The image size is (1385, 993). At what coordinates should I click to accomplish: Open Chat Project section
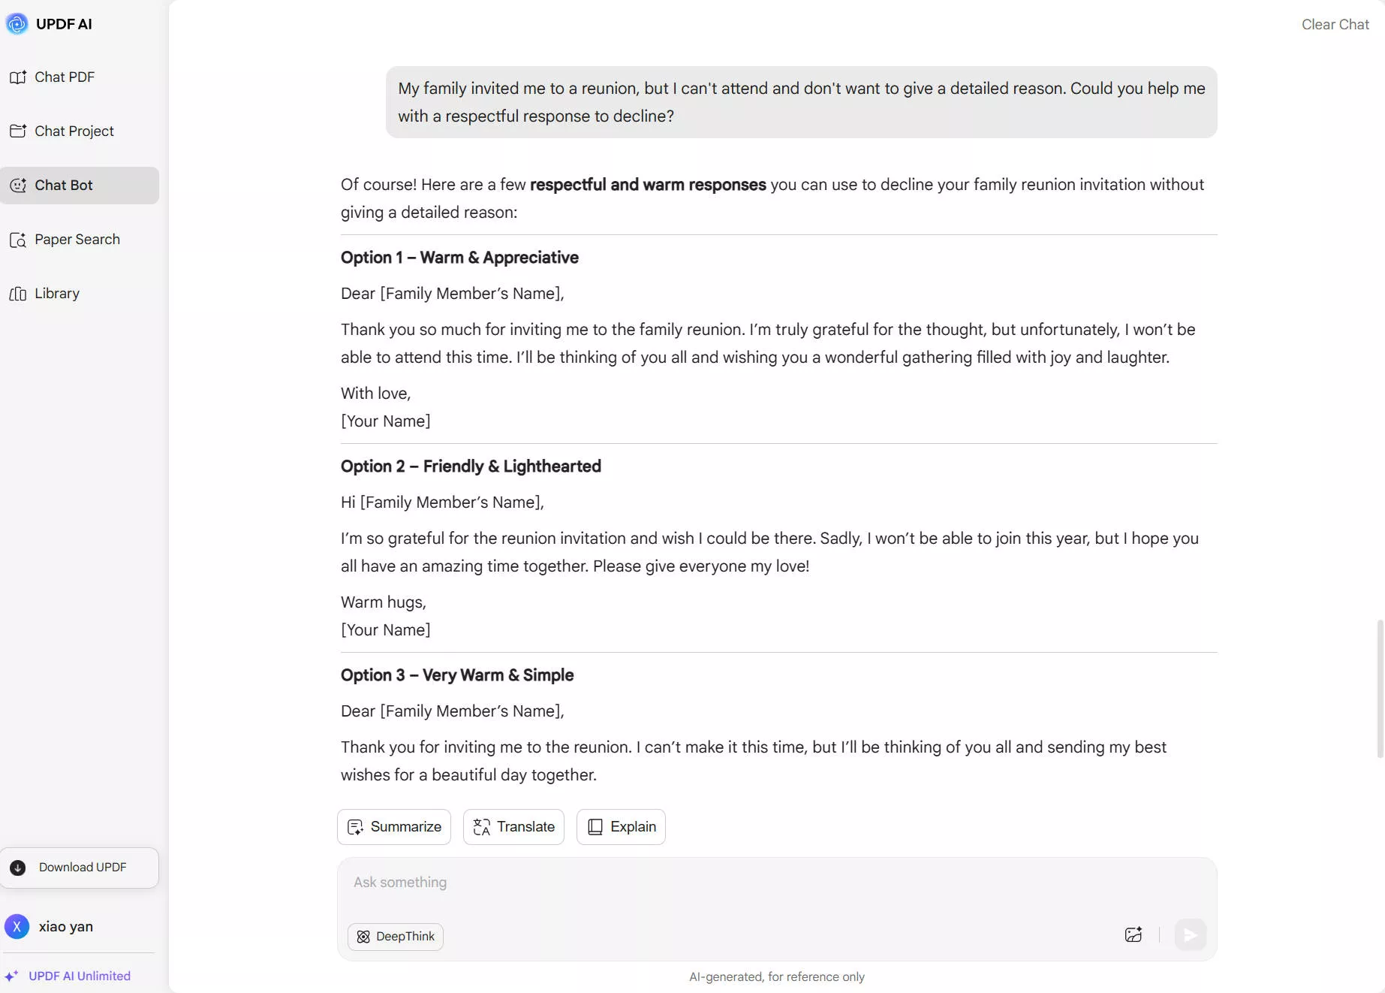click(x=74, y=131)
